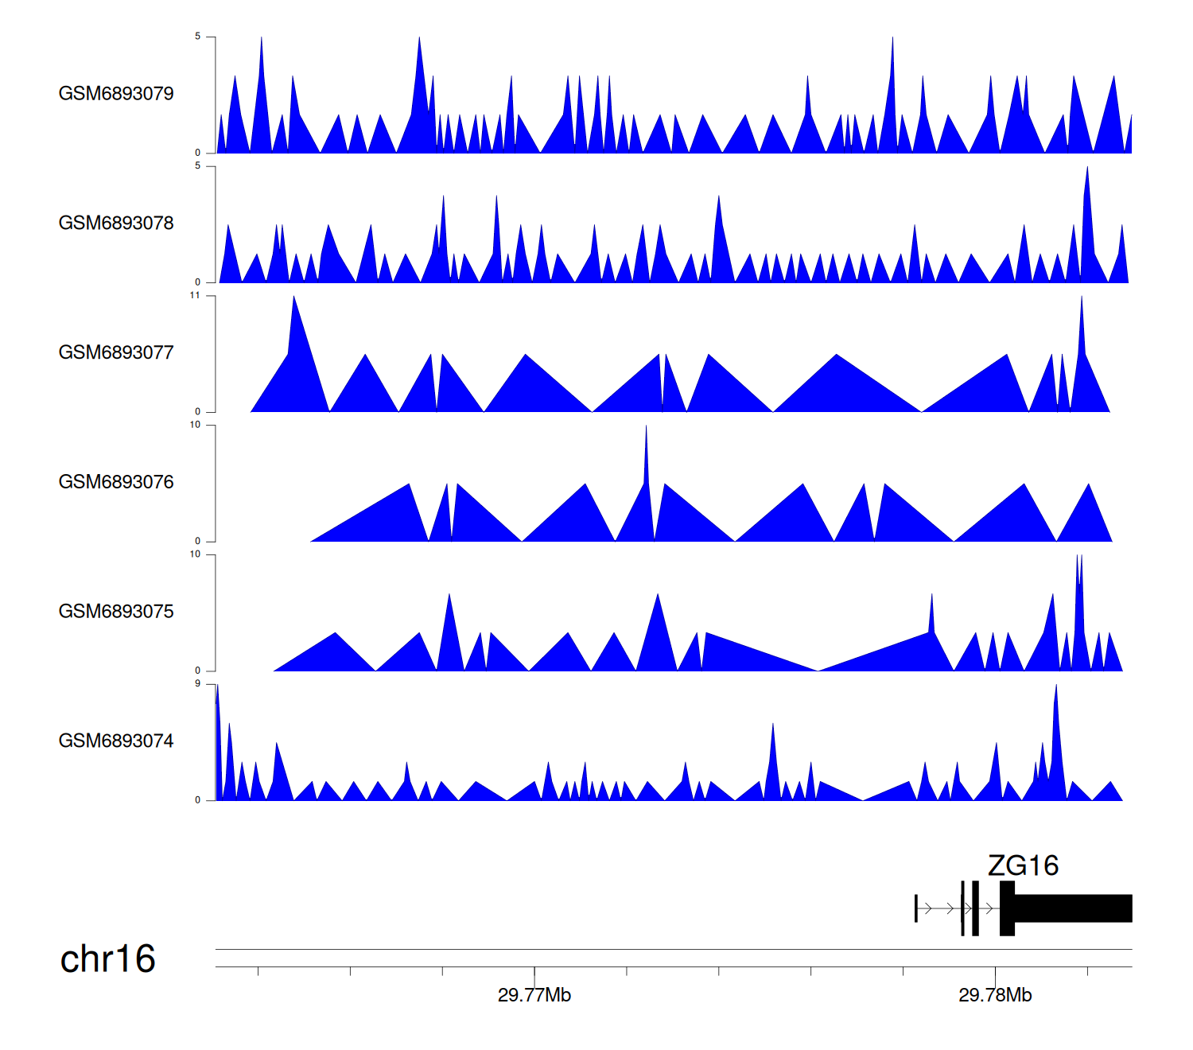Viewport: 1193px width, 1050px height.
Task: Click the GSM6893075 track label
Action: tap(116, 612)
